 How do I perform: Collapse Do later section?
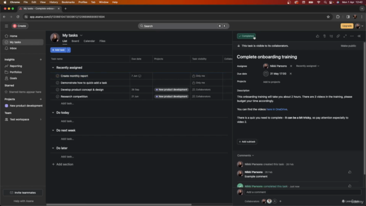pos(53,148)
